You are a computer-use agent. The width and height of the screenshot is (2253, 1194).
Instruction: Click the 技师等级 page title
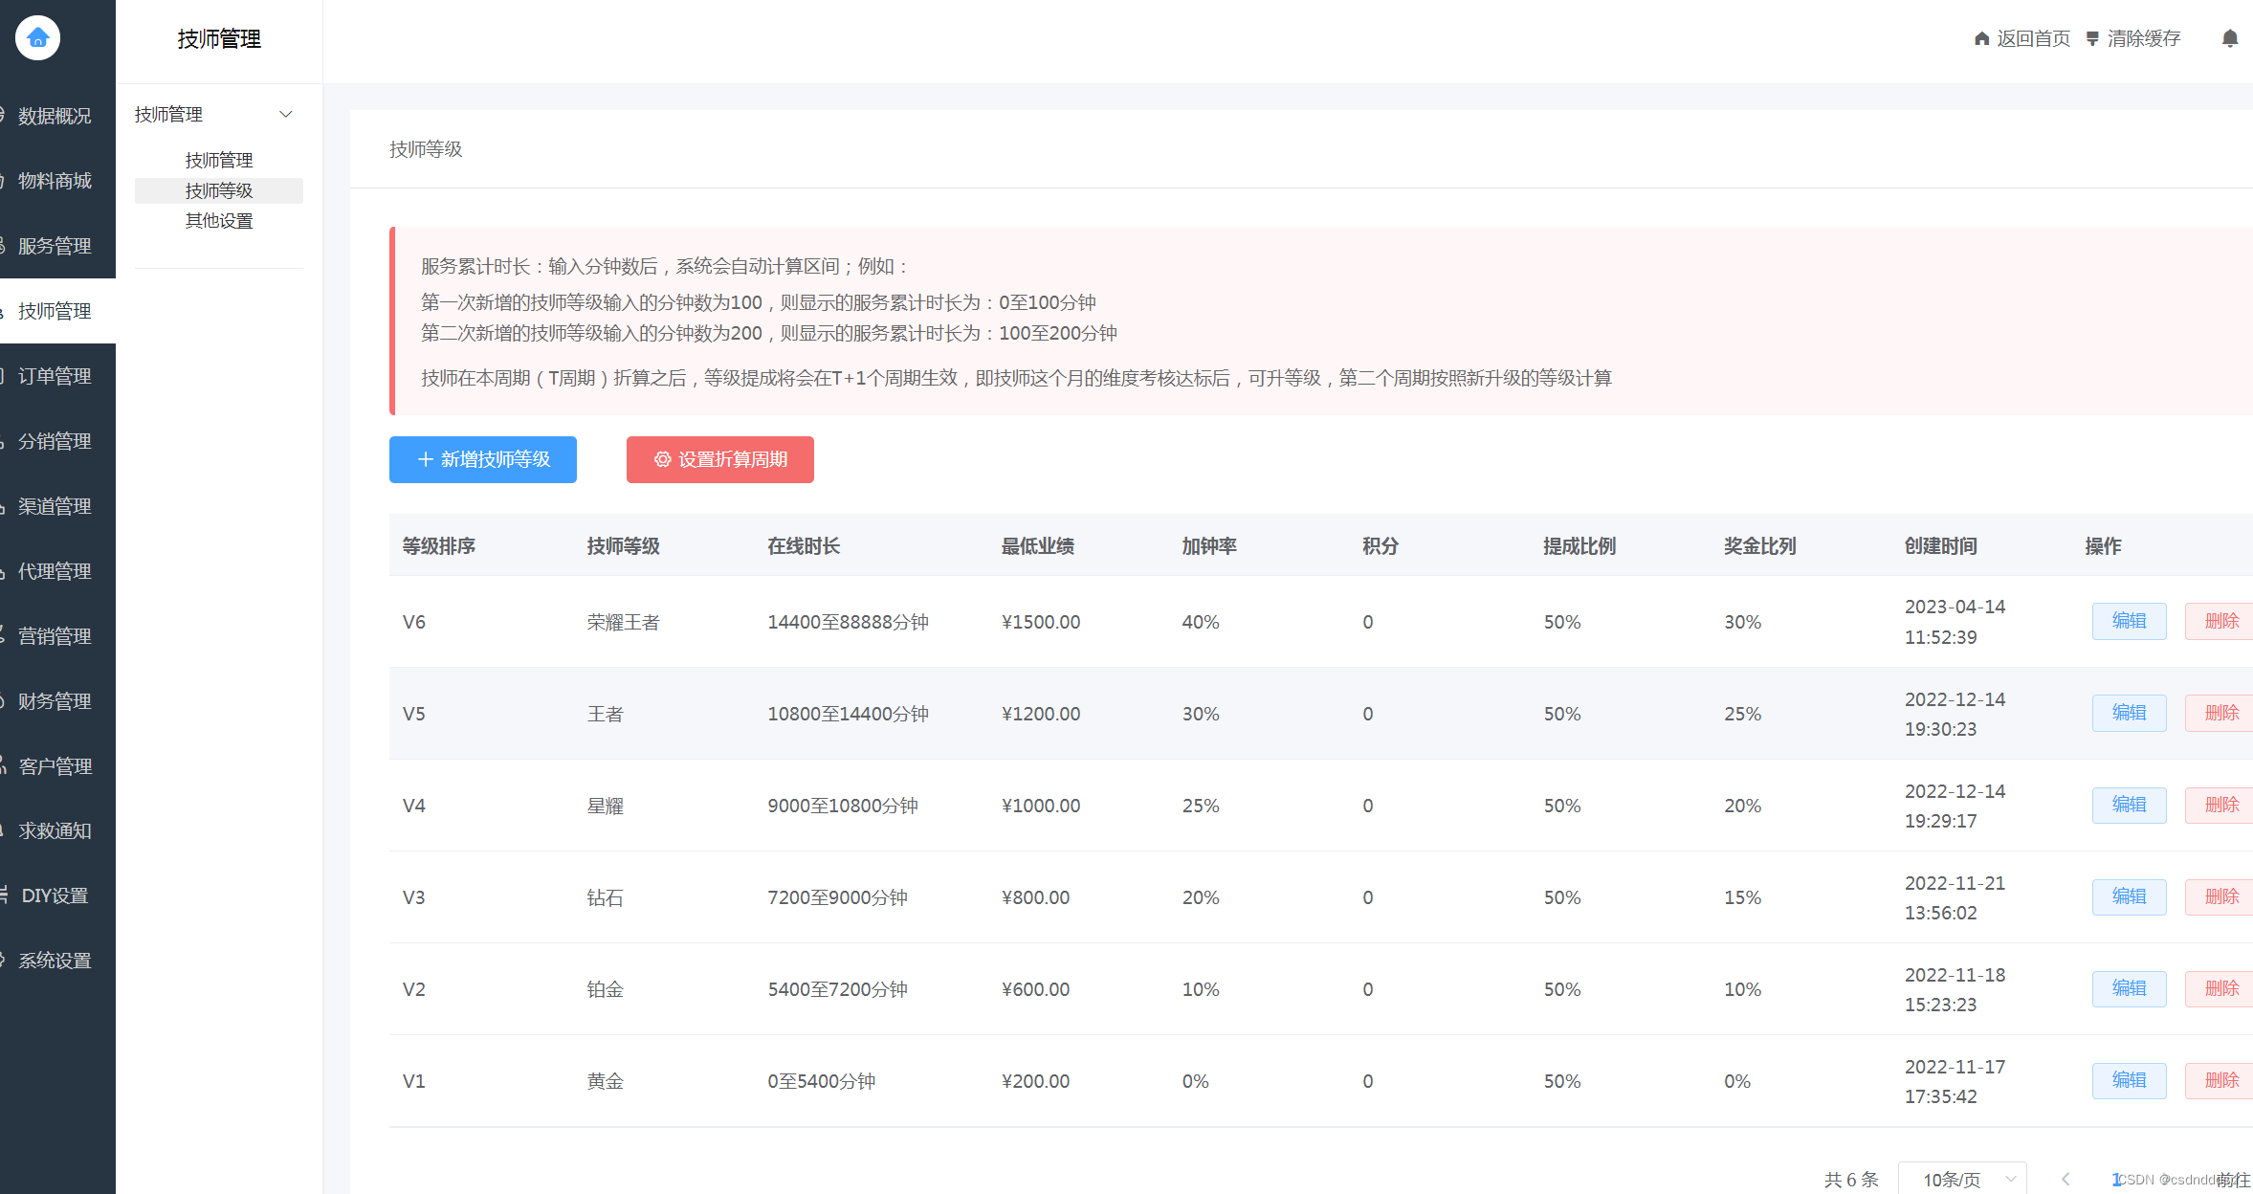pos(426,149)
